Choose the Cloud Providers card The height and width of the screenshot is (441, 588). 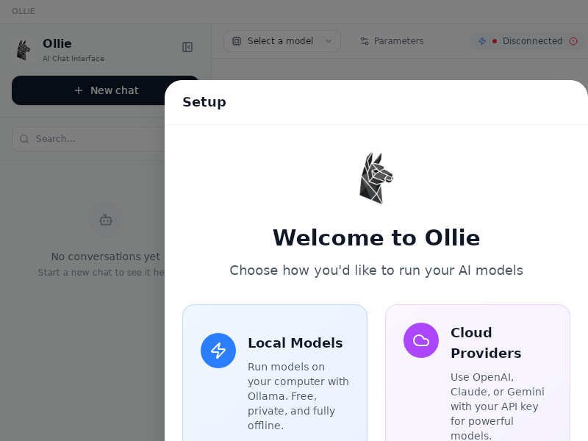click(x=477, y=373)
